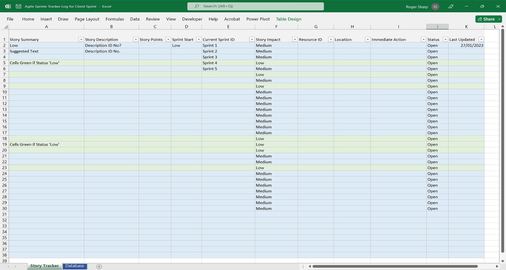The height and width of the screenshot is (270, 506).
Task: Open the Status column filter dropdown
Action: pyautogui.click(x=445, y=40)
